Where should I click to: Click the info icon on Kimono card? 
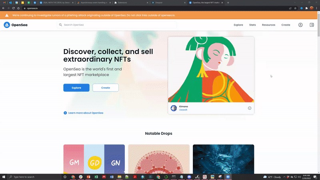249,108
